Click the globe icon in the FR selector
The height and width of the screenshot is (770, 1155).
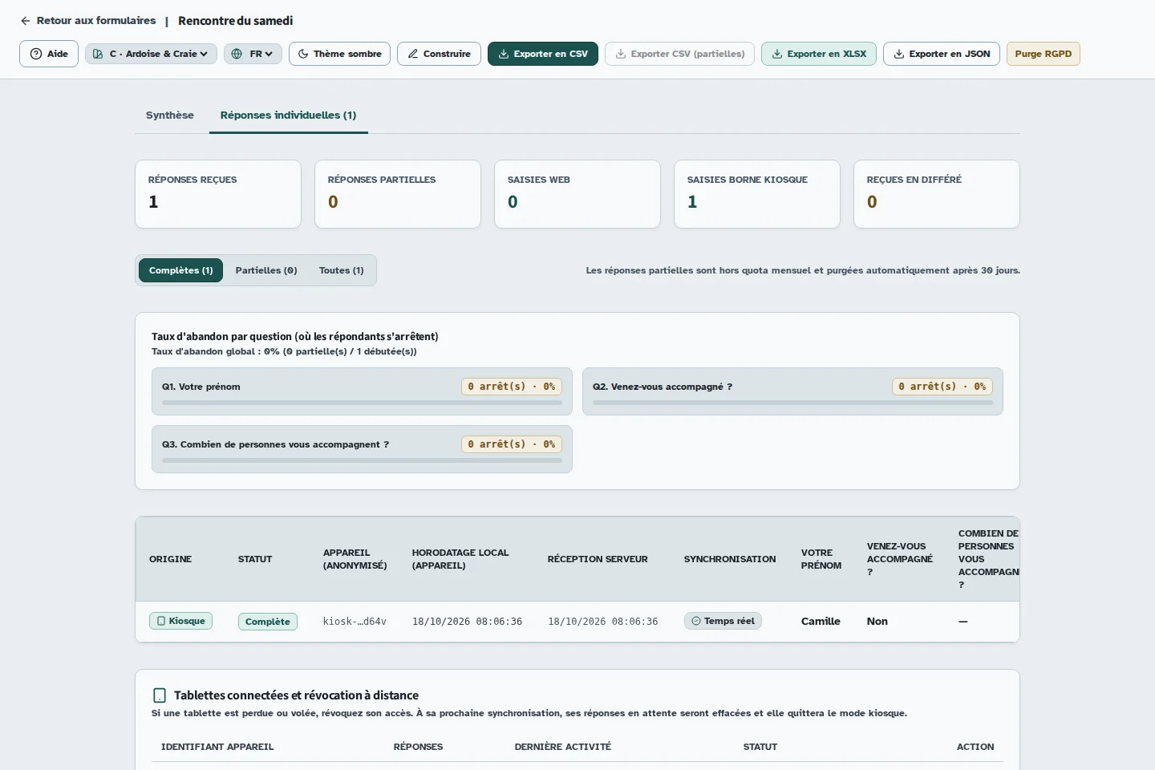point(237,54)
